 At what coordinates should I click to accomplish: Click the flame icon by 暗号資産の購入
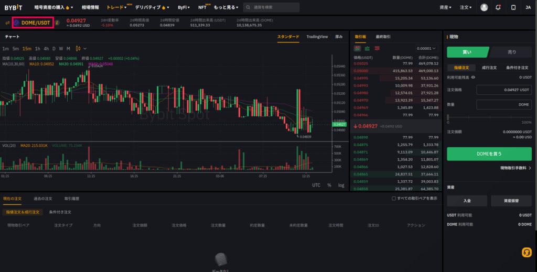pyautogui.click(x=68, y=7)
